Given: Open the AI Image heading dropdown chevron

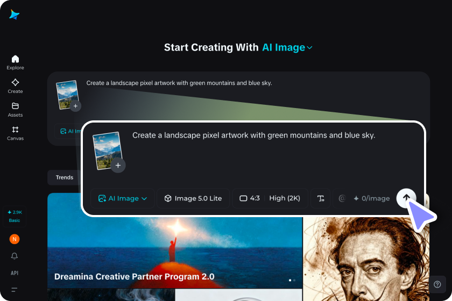Looking at the screenshot, I should [309, 47].
